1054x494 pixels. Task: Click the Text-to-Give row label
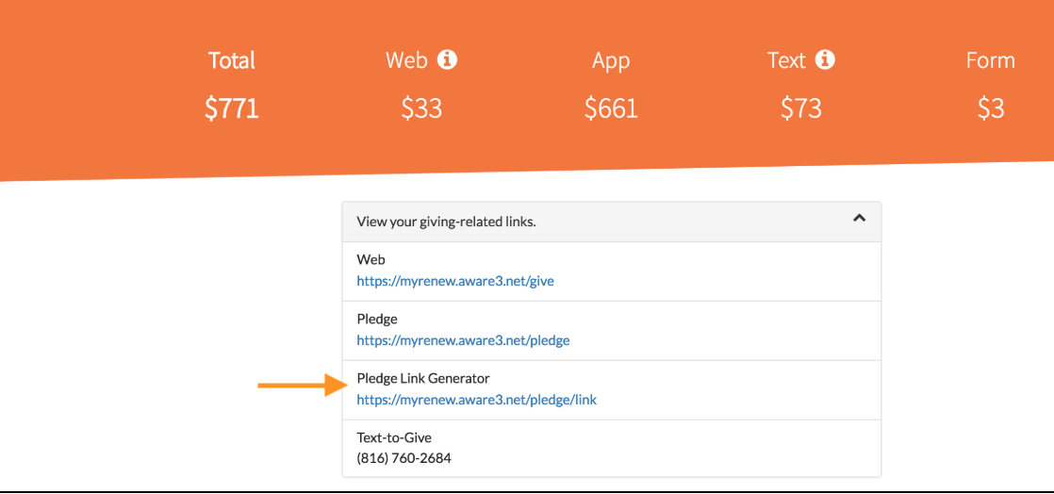394,438
